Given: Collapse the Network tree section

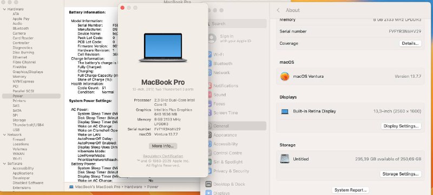Looking at the screenshot, I should coord(4,135).
